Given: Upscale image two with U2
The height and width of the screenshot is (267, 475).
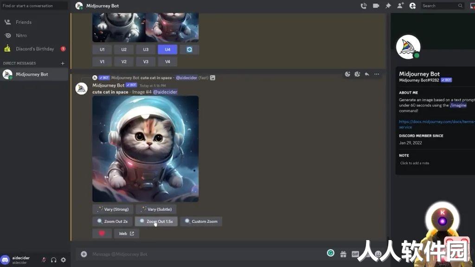Looking at the screenshot, I should [124, 49].
